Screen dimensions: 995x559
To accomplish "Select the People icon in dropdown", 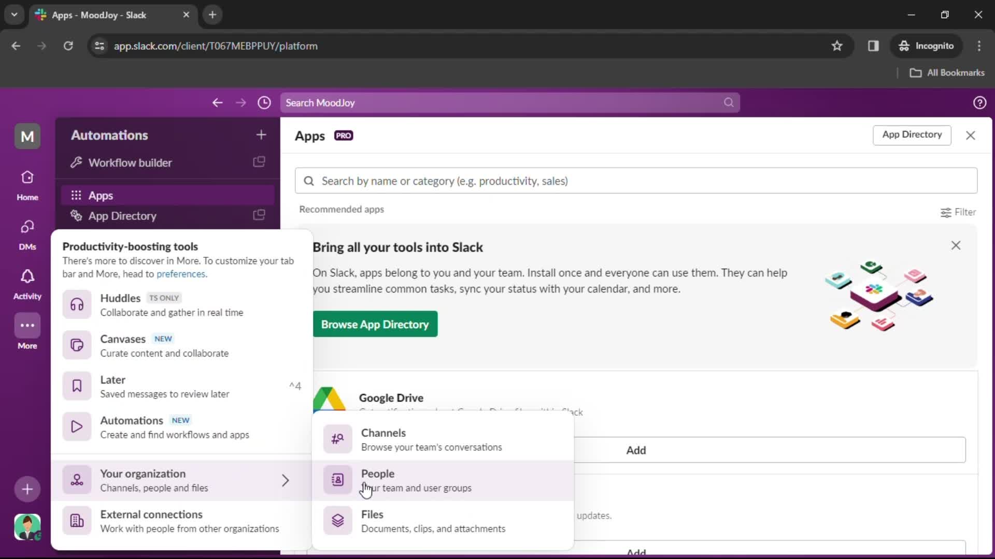I will [x=337, y=480].
